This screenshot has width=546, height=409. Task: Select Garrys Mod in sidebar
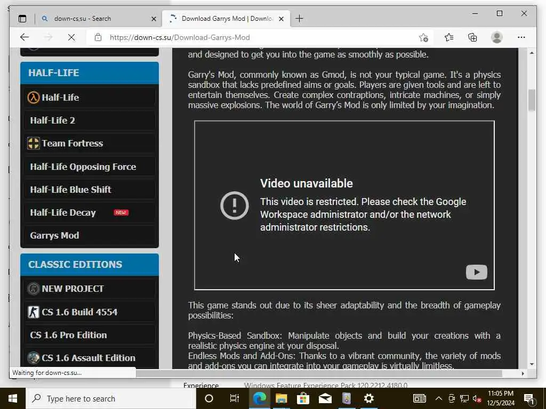pyautogui.click(x=90, y=235)
